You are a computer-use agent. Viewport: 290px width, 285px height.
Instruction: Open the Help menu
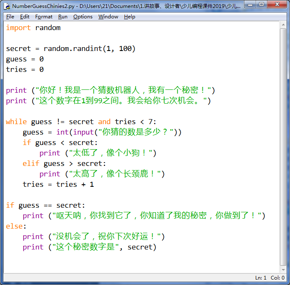pyautogui.click(x=129, y=17)
